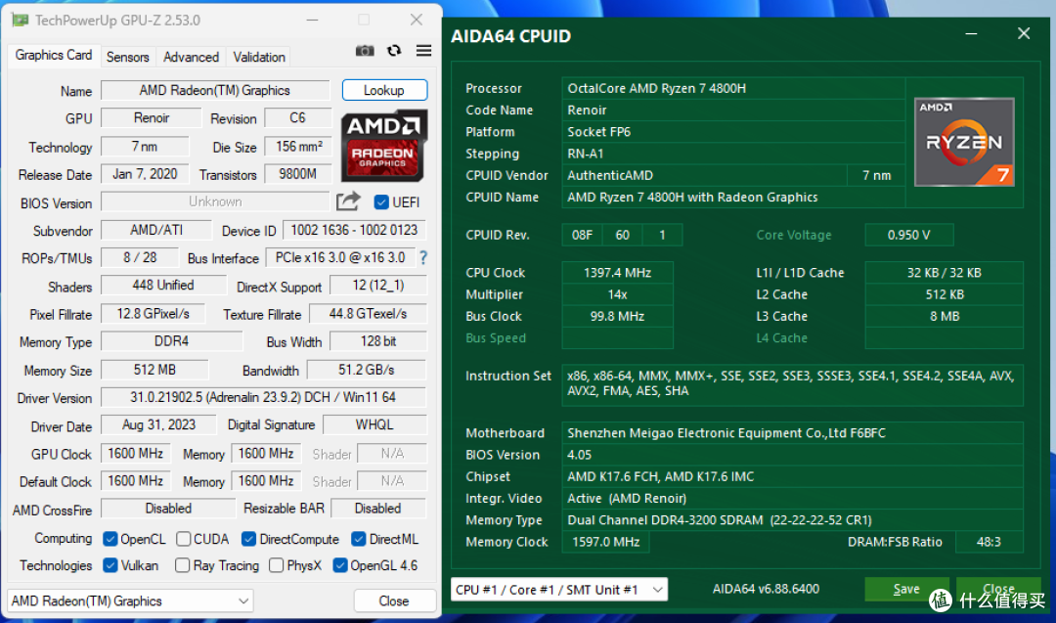Click the AMD Radeon Graphics logo
Image resolution: width=1056 pixels, height=623 pixels.
(x=384, y=146)
